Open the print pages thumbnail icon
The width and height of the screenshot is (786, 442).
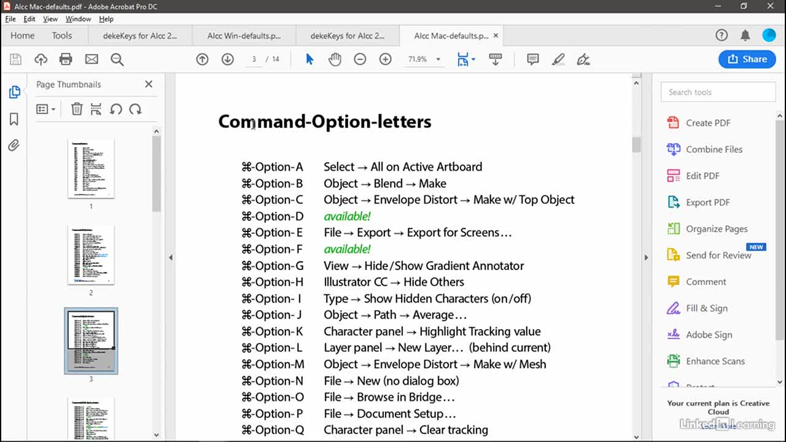(96, 109)
